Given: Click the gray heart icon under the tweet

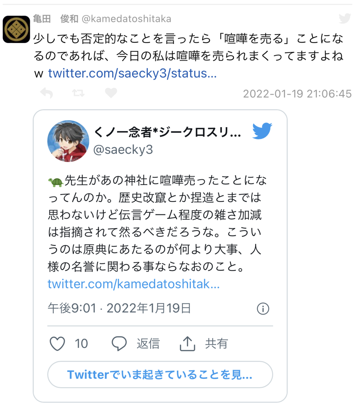Looking at the screenshot, I should [x=111, y=93].
